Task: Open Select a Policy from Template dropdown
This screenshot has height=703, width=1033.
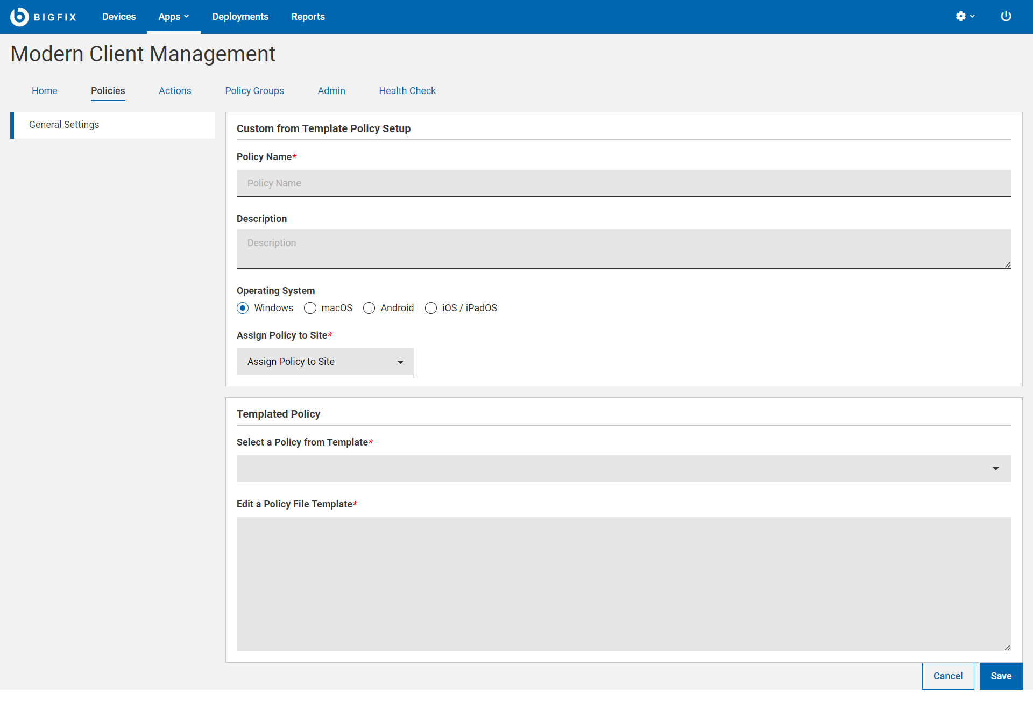Action: point(624,469)
